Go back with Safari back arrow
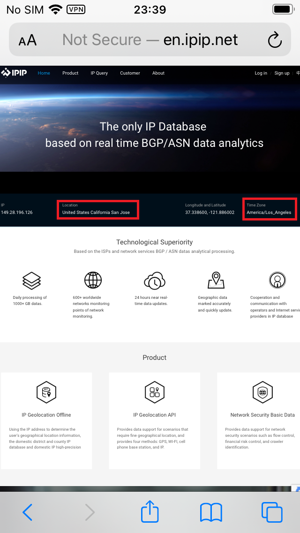This screenshot has height=533, width=300. [28, 512]
